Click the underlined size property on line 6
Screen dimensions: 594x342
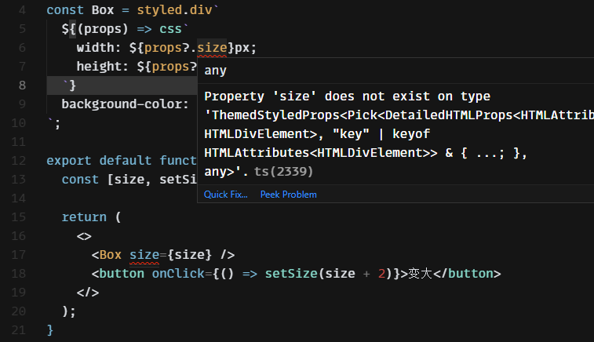pos(212,48)
